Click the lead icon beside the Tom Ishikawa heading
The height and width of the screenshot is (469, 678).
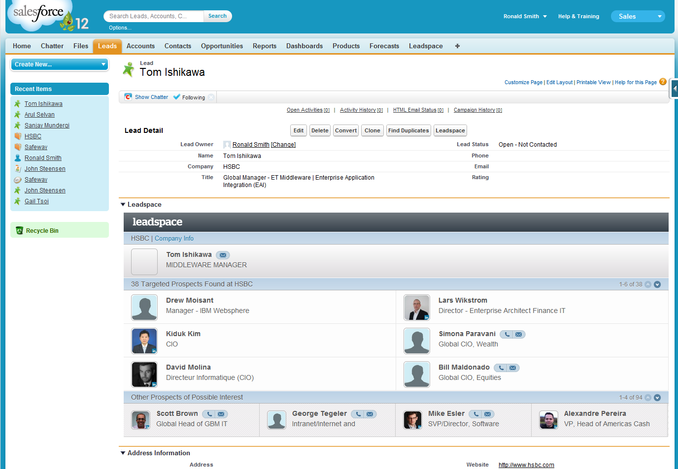point(129,69)
